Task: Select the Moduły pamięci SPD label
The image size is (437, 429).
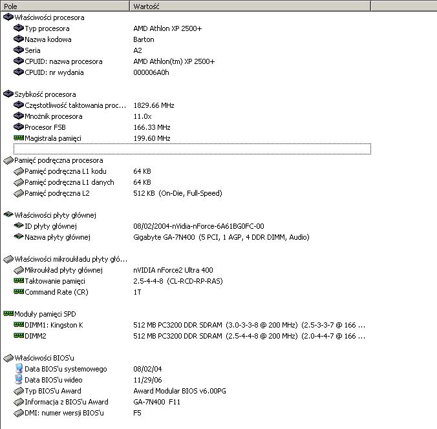Action: click(45, 314)
